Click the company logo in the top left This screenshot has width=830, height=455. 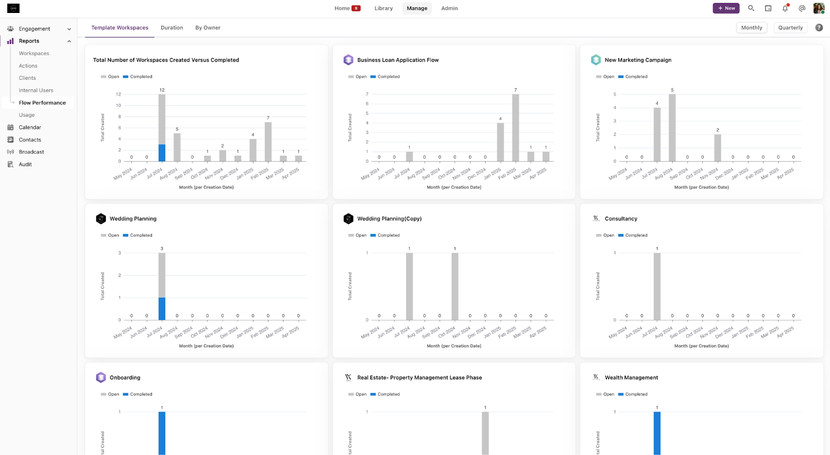(13, 8)
